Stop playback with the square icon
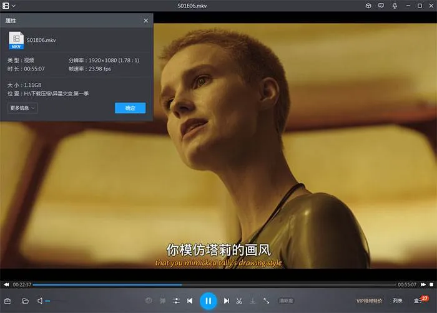Viewport: 437px width, 313px height. point(431,284)
